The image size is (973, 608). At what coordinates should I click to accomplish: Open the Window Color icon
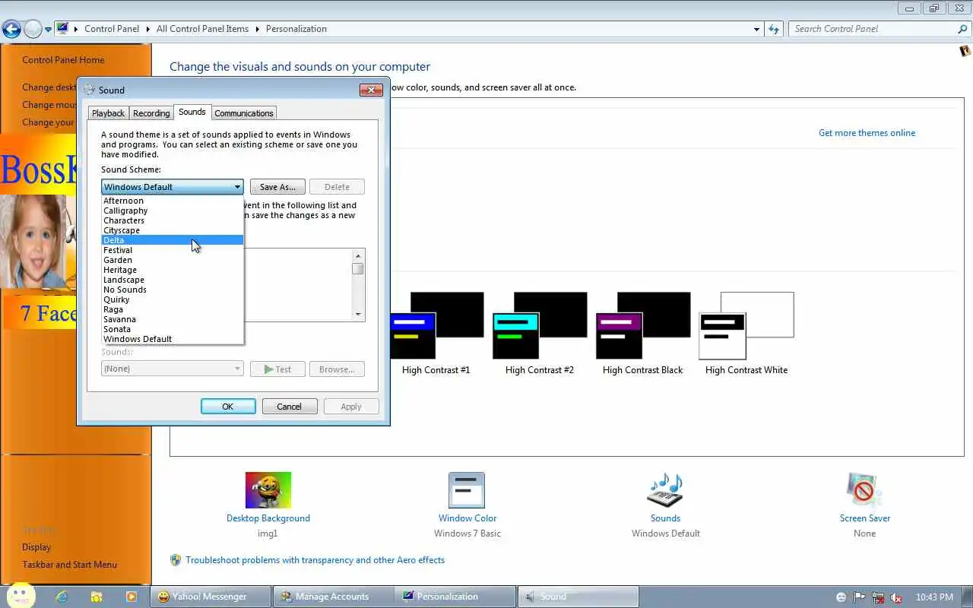pos(467,490)
